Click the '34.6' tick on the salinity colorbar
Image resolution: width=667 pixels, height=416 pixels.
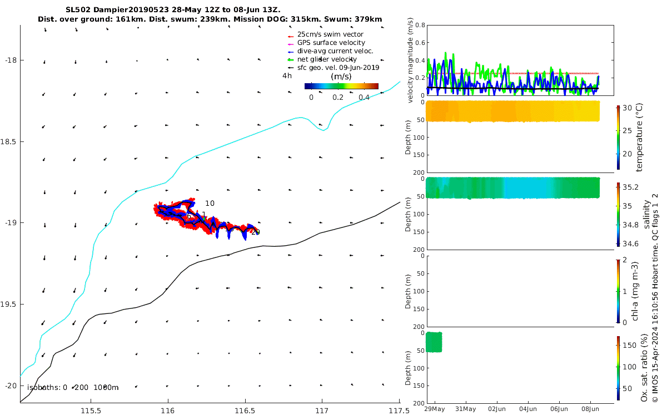tap(630, 243)
